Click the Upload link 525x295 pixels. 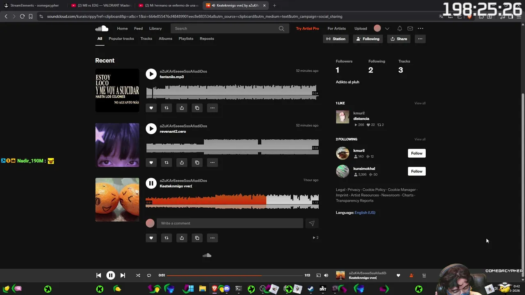[x=361, y=28]
